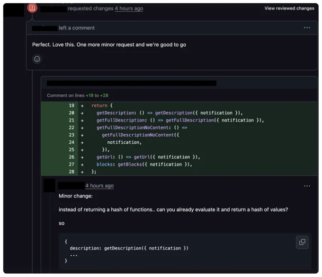The width and height of the screenshot is (322, 277).
Task: Select line number 22 in diff
Action: (x=71, y=128)
